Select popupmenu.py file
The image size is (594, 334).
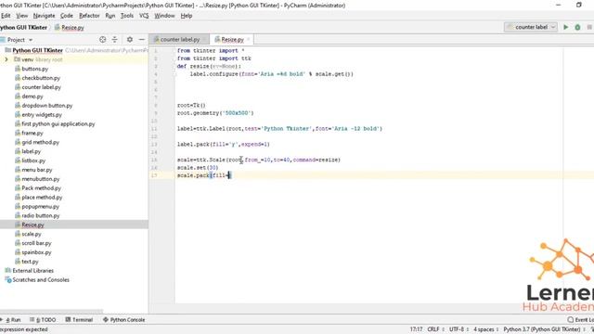pos(40,206)
